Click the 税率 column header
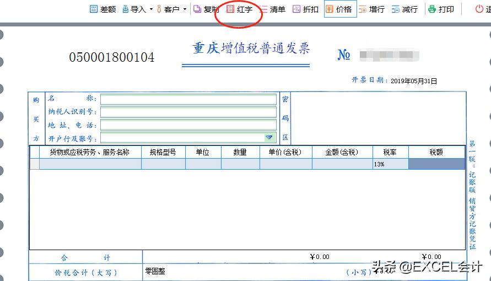This screenshot has height=281, width=491. 390,152
